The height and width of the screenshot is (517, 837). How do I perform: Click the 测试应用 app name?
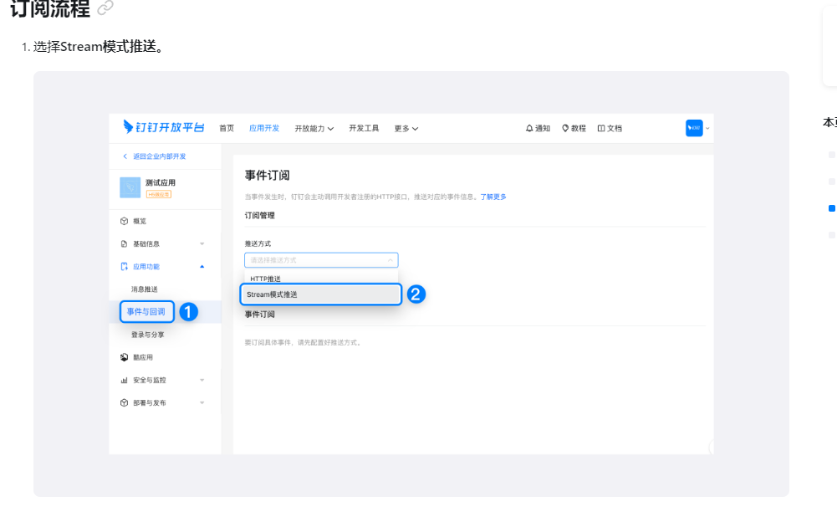[161, 182]
